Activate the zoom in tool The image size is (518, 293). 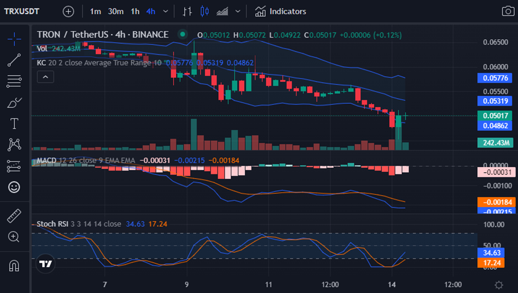coord(14,237)
